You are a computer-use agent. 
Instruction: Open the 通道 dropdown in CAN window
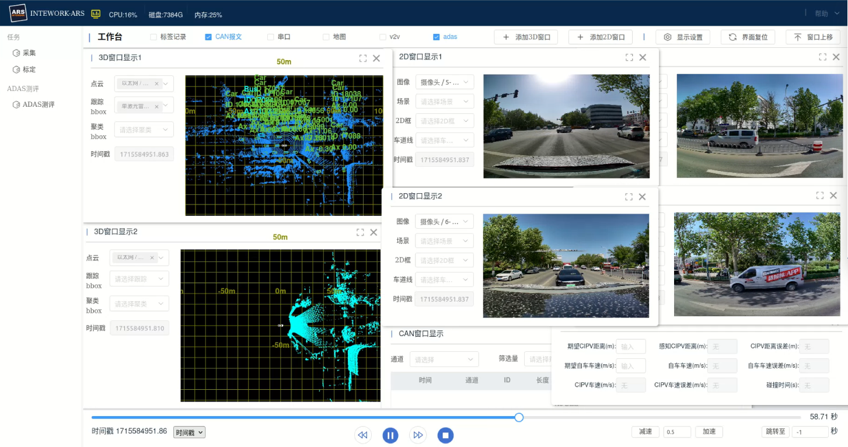click(444, 359)
